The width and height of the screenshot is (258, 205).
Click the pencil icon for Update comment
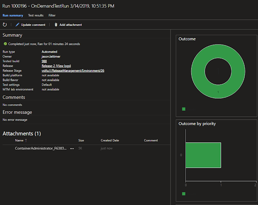(17, 25)
